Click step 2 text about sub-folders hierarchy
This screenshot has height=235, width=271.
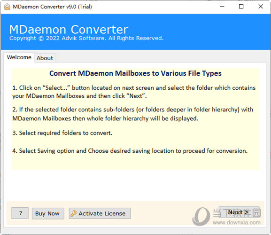coord(133,114)
